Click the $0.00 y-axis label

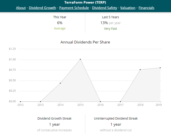click(12, 101)
